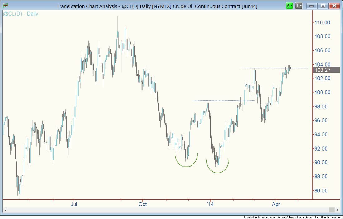Image resolution: width=343 pixels, height=219 pixels.
Task: Click the scrollbar right arrow button
Action: [337, 210]
